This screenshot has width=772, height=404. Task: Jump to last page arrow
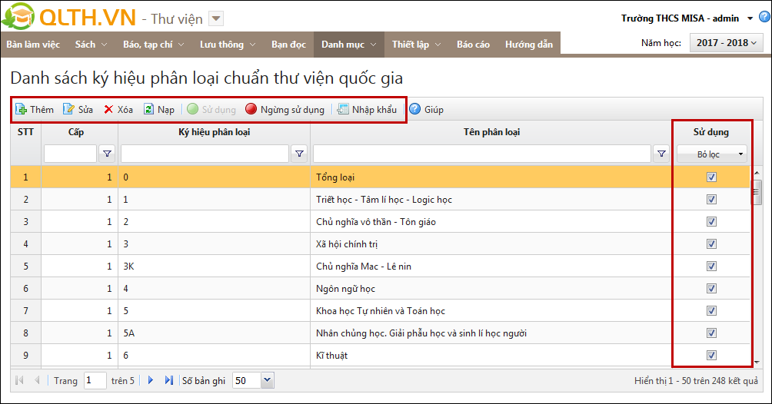[169, 380]
